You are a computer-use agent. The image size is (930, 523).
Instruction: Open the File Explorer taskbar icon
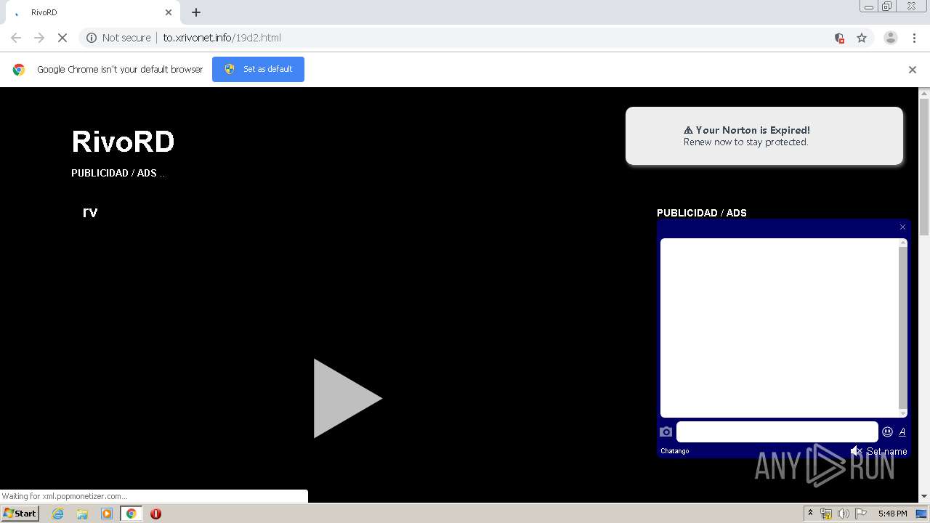[82, 514]
